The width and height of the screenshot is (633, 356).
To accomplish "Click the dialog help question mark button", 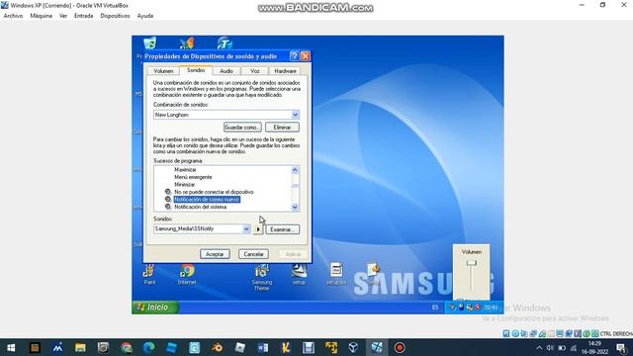I will pyautogui.click(x=295, y=56).
